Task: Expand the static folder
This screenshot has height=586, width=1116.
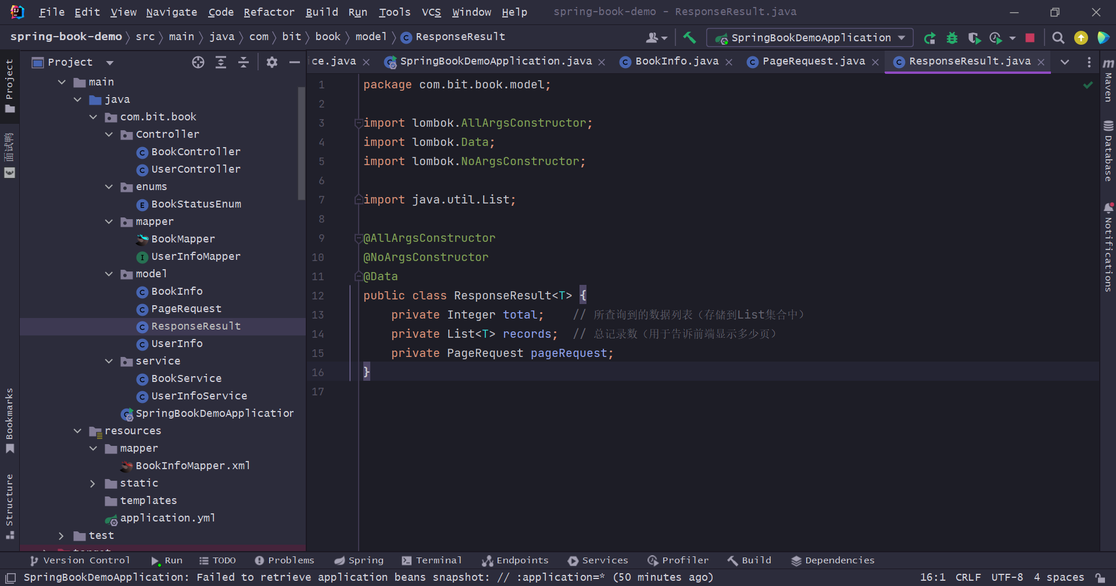Action: (93, 484)
